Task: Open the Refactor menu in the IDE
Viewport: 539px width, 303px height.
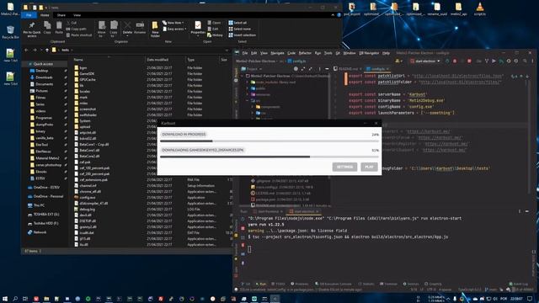Action: [x=305, y=53]
